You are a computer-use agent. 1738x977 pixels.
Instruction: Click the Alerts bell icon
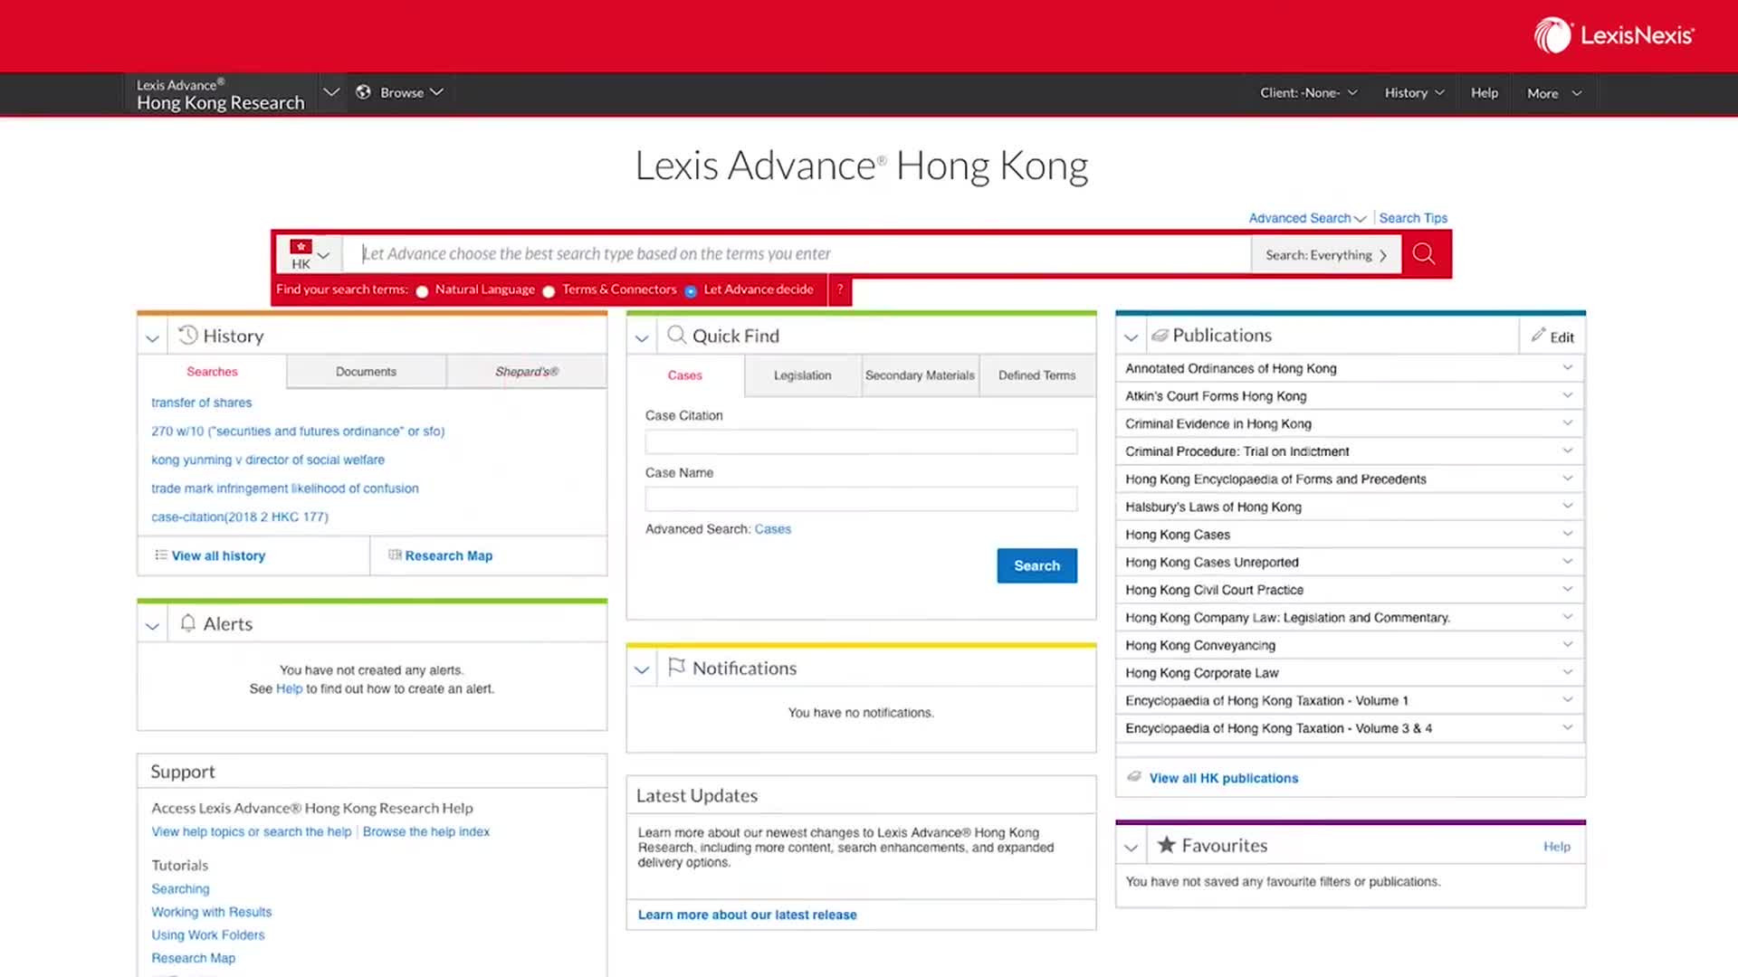187,623
